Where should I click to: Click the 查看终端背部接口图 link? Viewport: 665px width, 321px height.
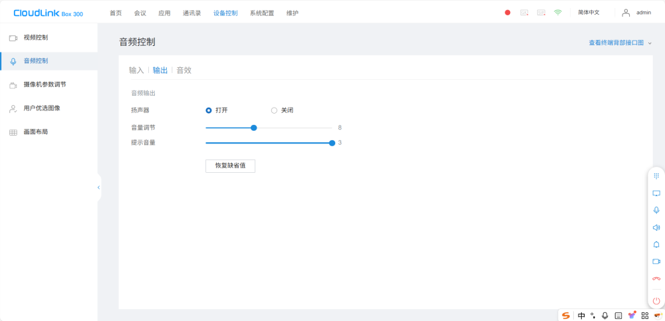coord(616,43)
